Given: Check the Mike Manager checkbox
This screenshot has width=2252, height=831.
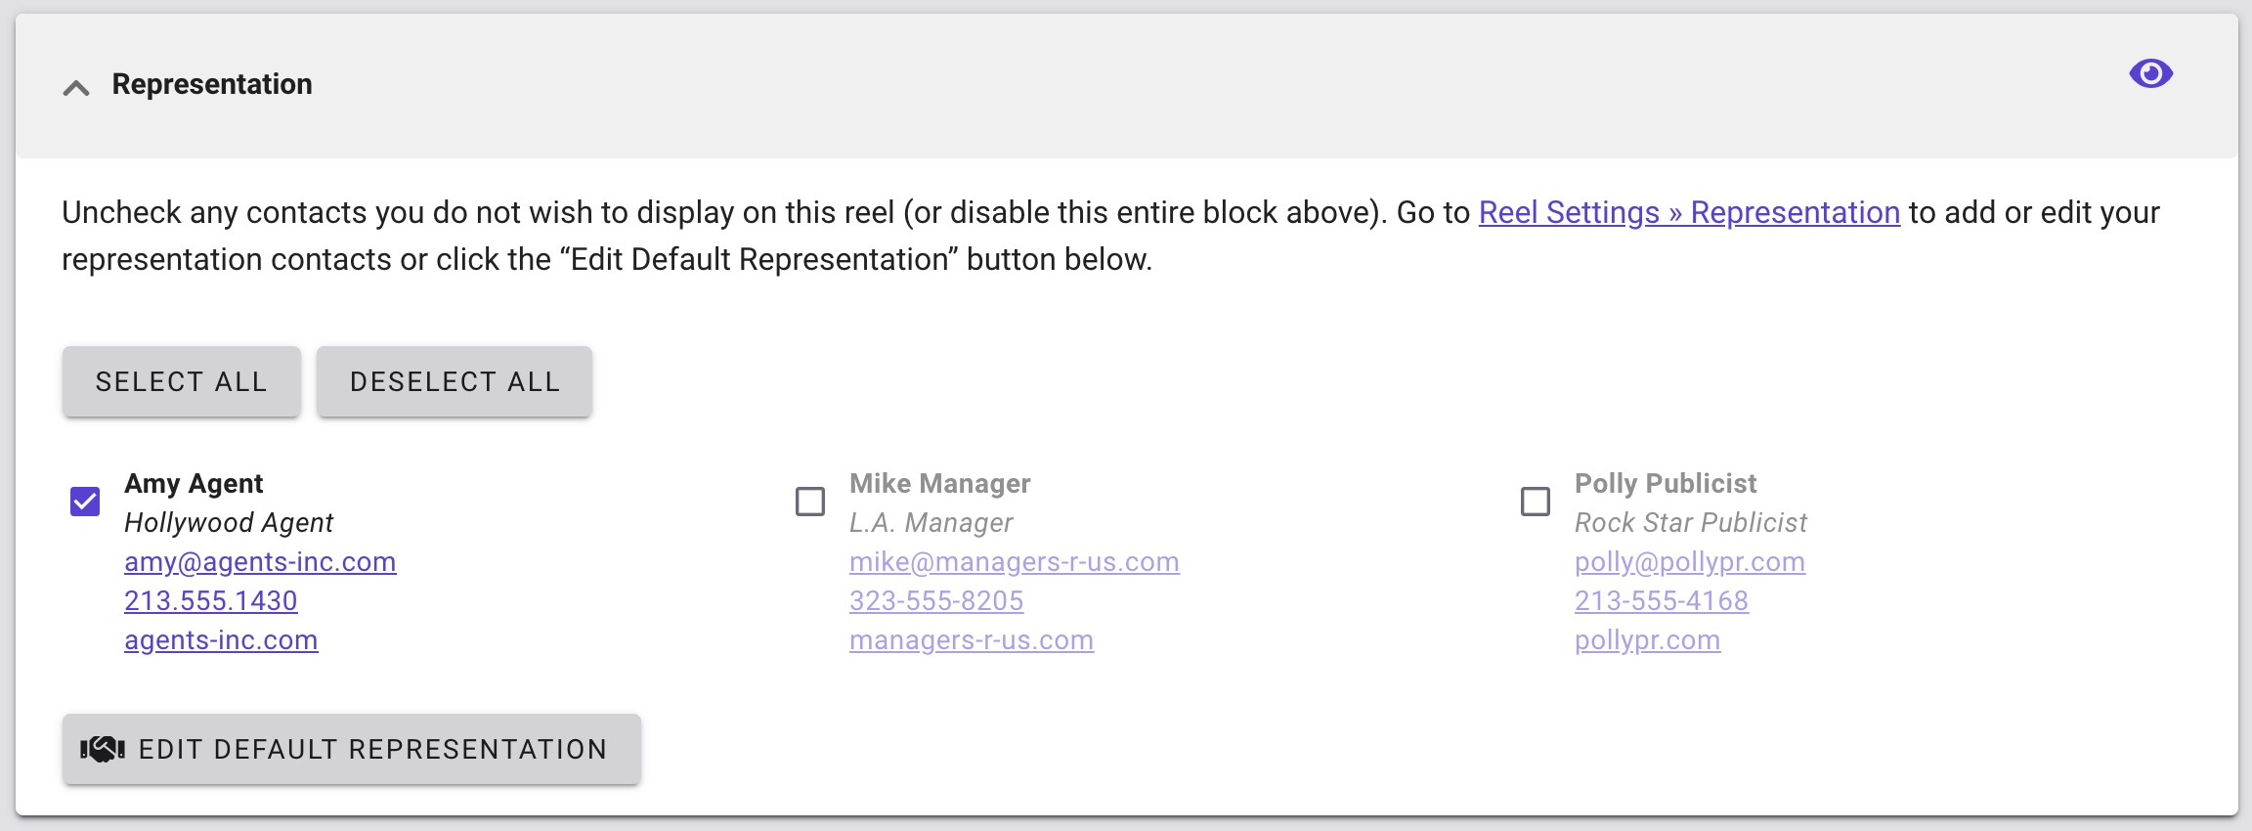Looking at the screenshot, I should tap(810, 502).
